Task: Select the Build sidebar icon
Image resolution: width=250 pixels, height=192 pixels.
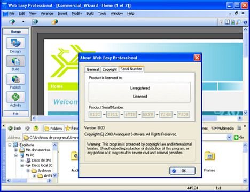Action: pyautogui.click(x=15, y=61)
